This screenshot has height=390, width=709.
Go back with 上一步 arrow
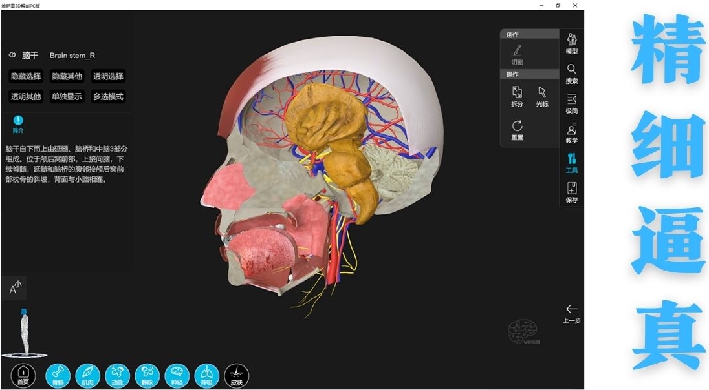tap(572, 314)
